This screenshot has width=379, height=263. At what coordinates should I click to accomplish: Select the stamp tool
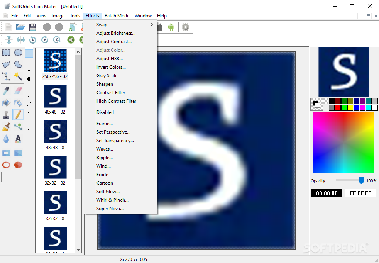pyautogui.click(x=6, y=115)
